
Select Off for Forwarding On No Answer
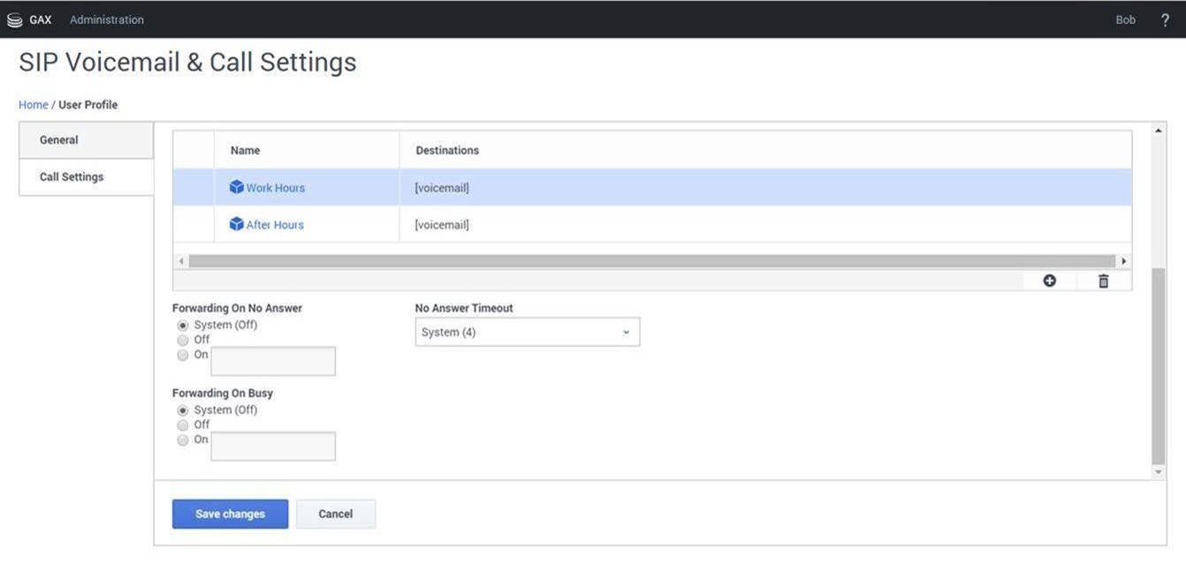(183, 340)
